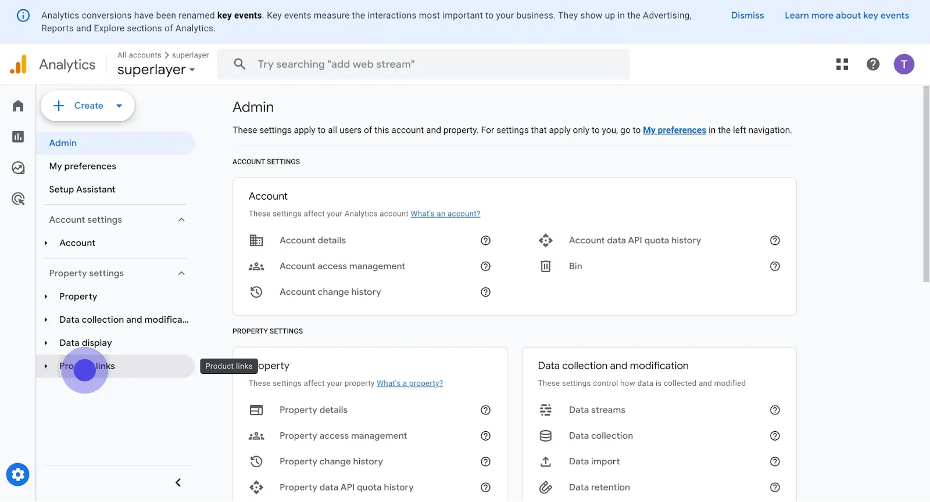930x502 pixels.
Task: Click the Admin gear icon at bottom left
Action: click(x=18, y=475)
